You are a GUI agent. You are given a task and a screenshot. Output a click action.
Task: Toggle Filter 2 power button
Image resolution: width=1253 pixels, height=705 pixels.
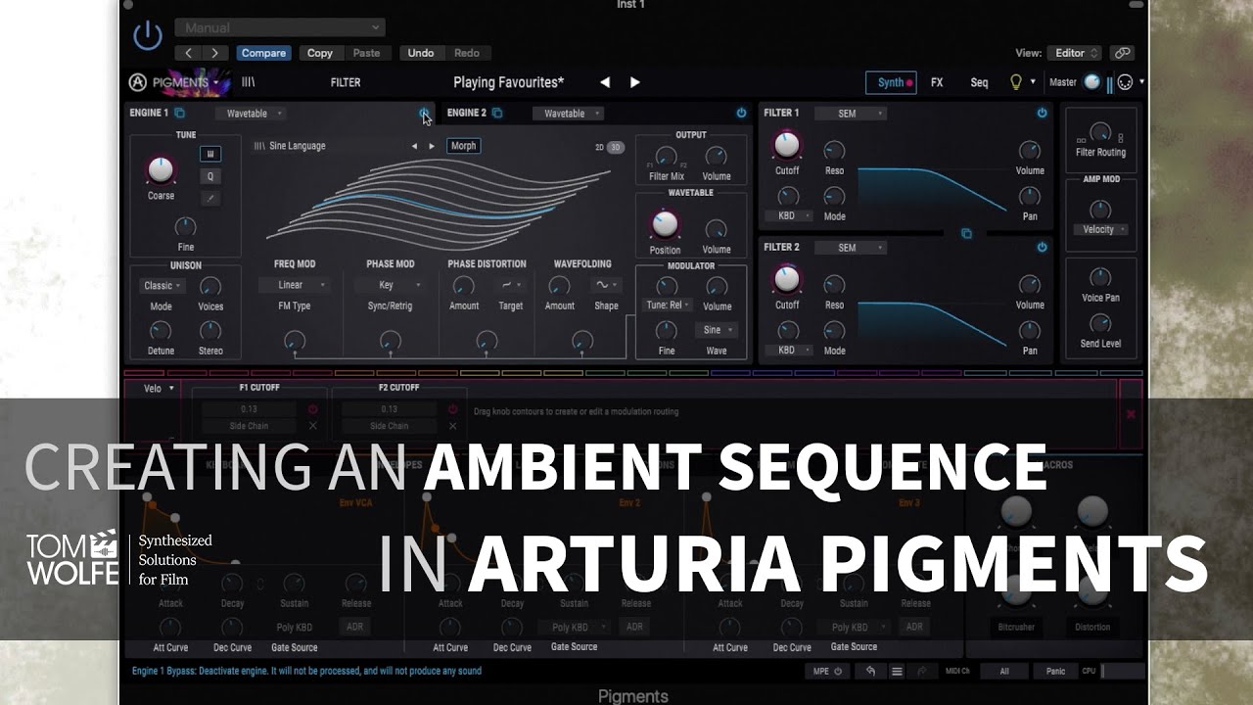coord(1042,248)
